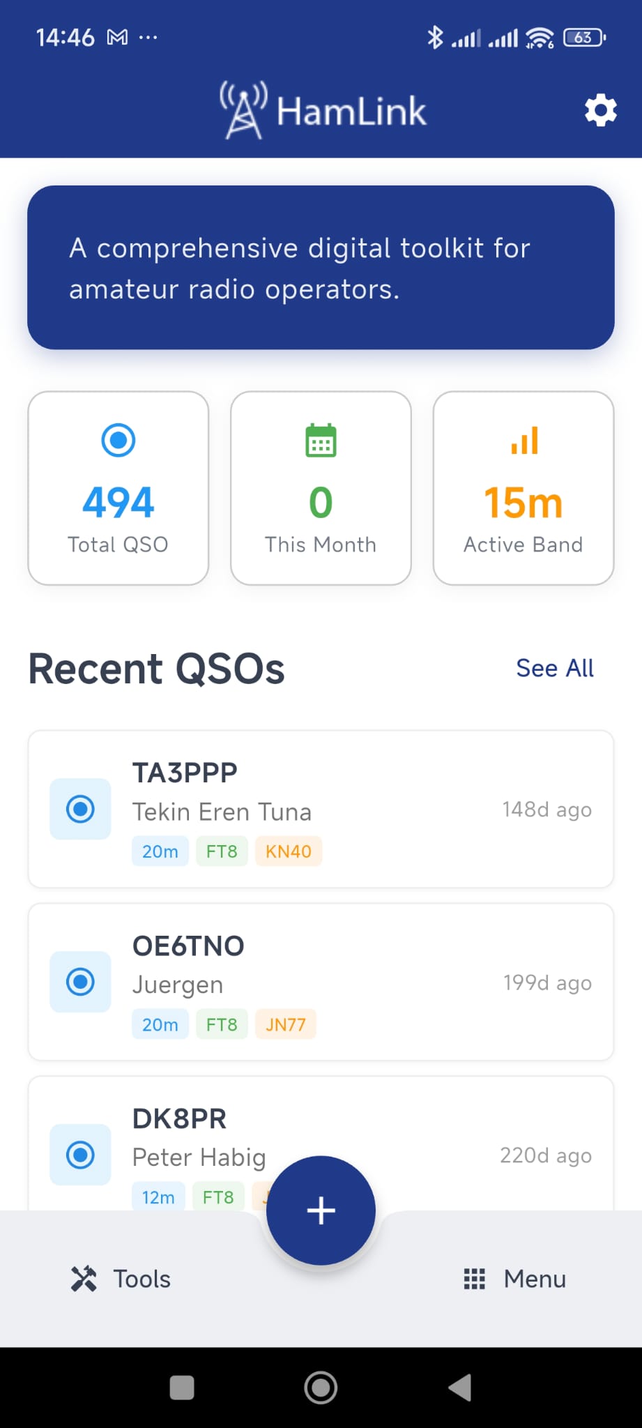Tap the 20m tag on TA3PPP

pos(160,851)
